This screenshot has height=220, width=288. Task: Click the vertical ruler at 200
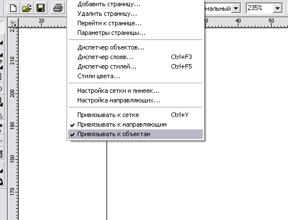click(13, 93)
